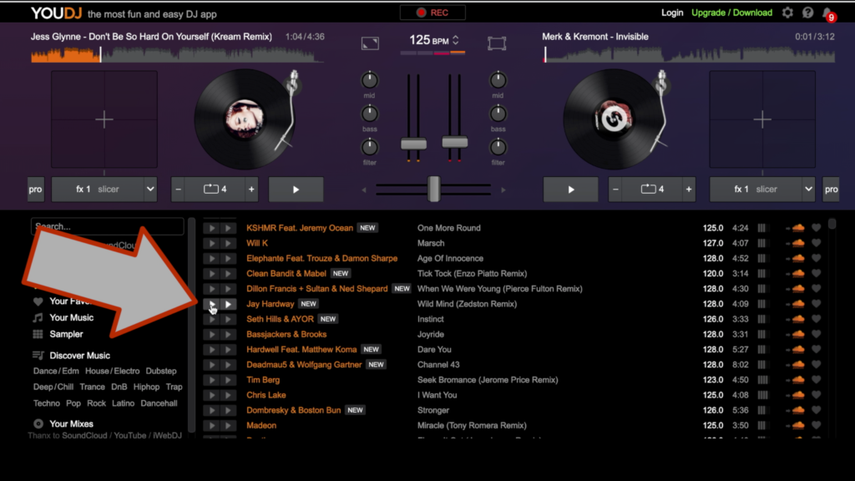Click the right volume fader handle

point(455,142)
